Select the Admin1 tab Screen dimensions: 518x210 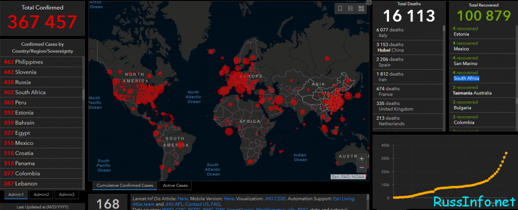[x=16, y=194]
